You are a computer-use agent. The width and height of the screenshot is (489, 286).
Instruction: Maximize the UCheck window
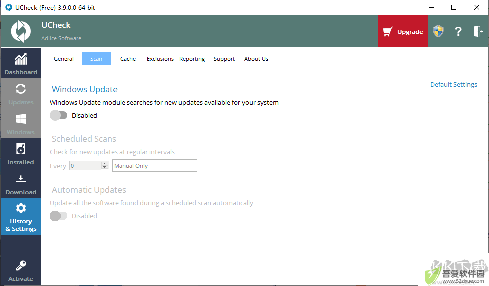[x=454, y=7]
